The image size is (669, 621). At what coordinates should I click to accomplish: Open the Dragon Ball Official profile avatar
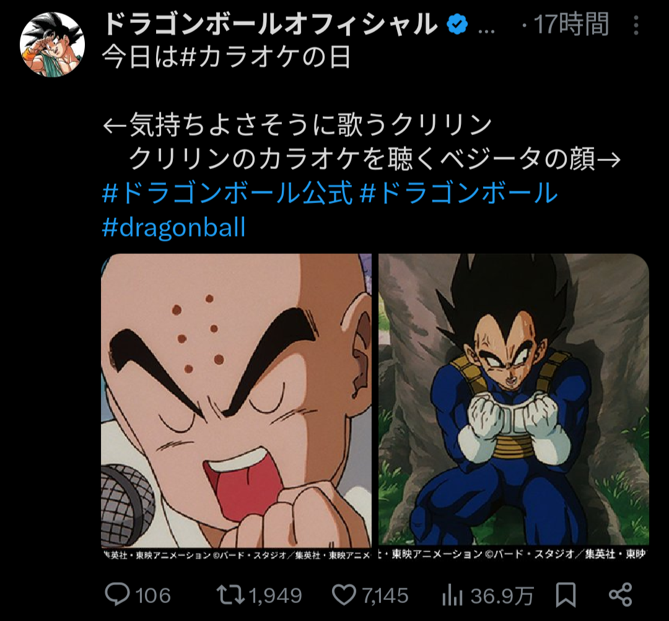[x=52, y=44]
